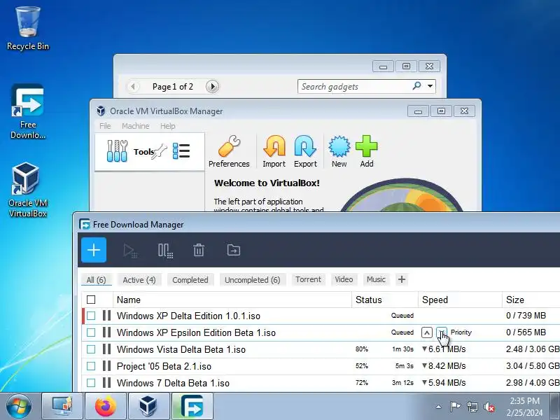
Task: Click the blue plus add download button
Action: click(x=94, y=250)
